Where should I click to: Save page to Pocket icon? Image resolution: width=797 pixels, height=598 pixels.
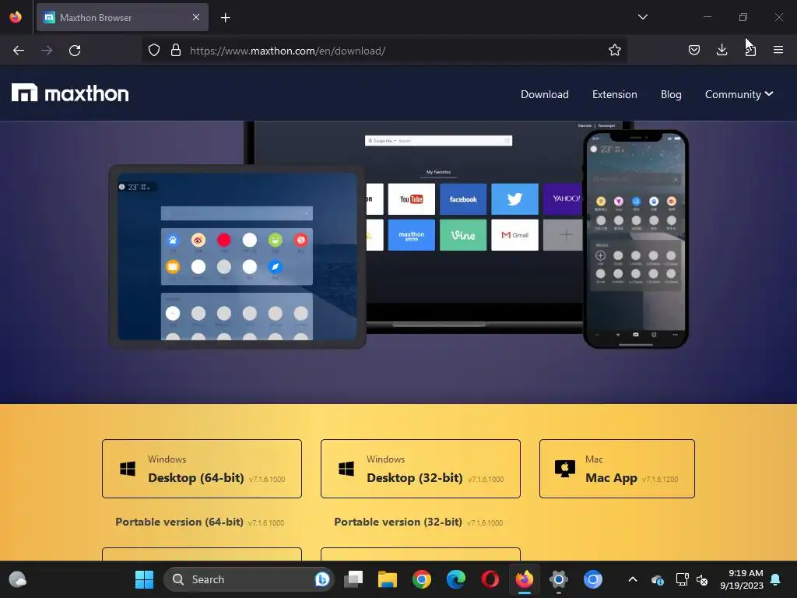tap(693, 50)
